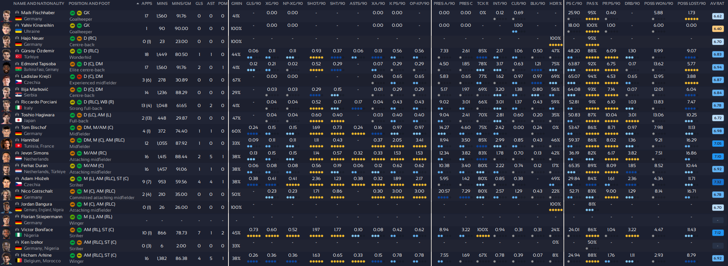Click the Italy flag under Riccardo Porciani

pos(18,108)
